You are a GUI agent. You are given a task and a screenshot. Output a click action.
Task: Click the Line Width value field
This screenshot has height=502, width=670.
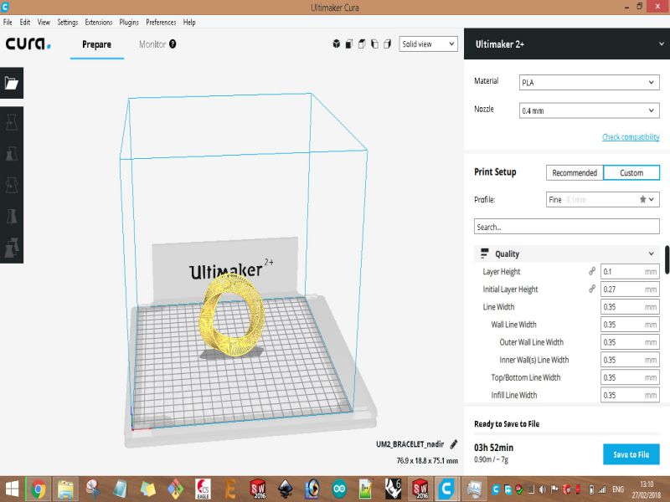click(x=630, y=307)
